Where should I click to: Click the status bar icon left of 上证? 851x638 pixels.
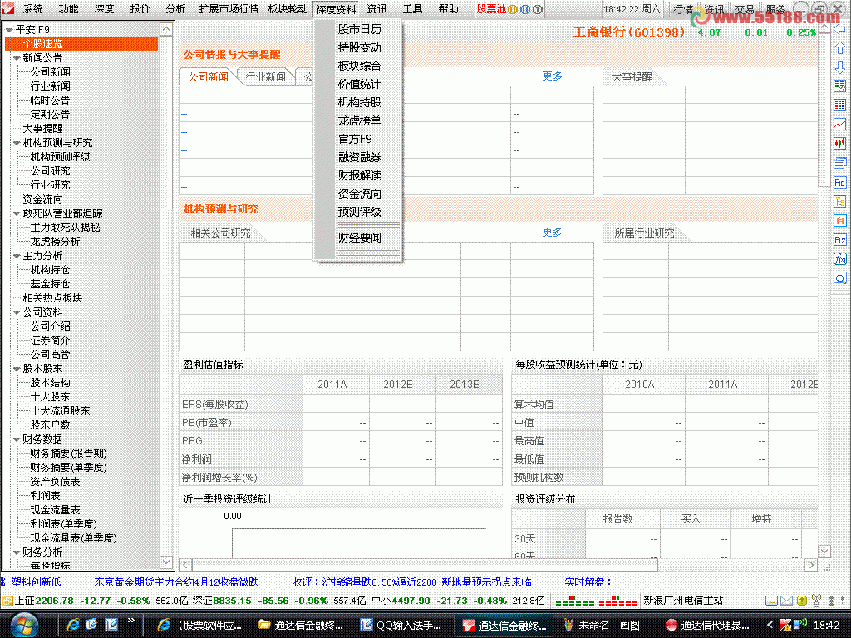pyautogui.click(x=7, y=601)
